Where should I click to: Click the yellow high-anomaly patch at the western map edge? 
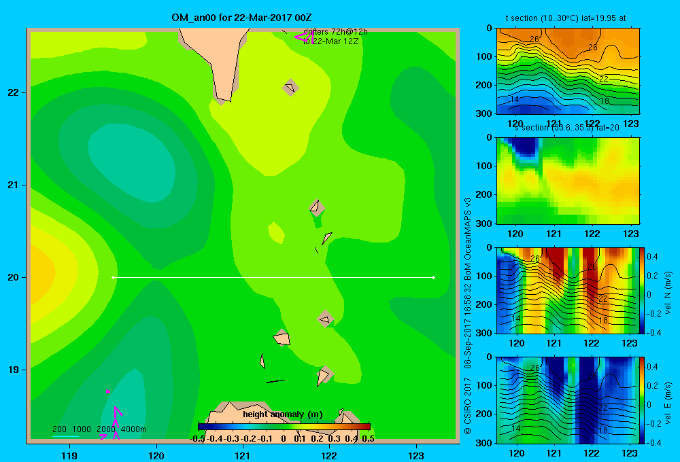pos(42,272)
